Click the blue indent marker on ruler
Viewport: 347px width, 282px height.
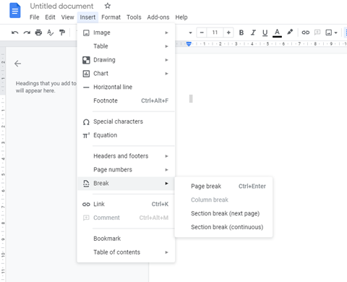189,44
